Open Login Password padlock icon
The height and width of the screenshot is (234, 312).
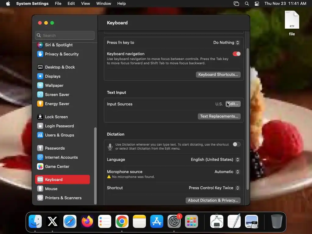click(40, 126)
